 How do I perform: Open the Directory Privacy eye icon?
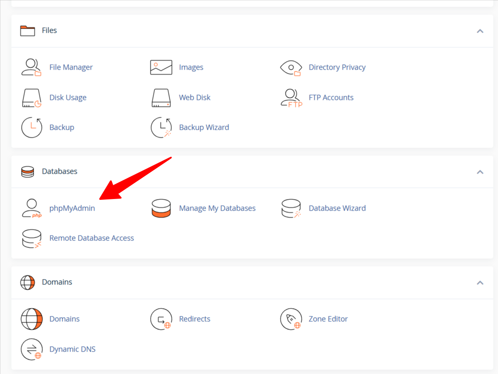291,68
